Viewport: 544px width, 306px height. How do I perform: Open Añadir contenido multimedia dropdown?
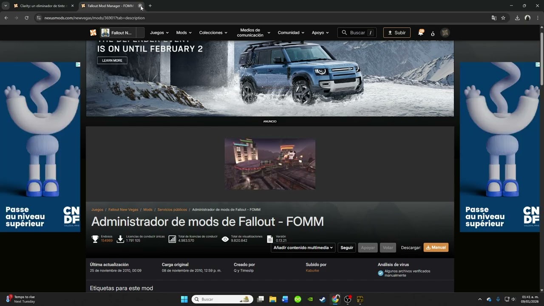click(303, 247)
